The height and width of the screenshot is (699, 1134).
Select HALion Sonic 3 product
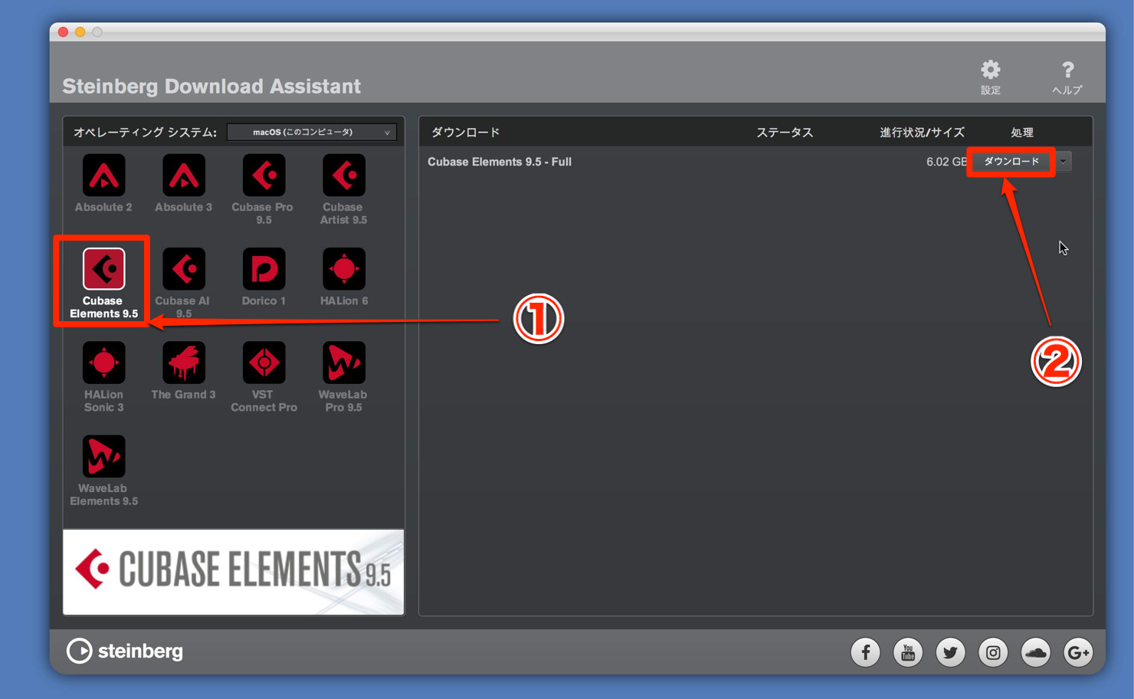[x=103, y=363]
